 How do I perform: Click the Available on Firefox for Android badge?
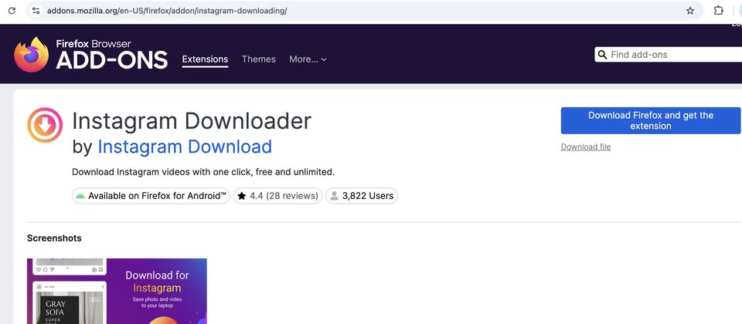151,196
